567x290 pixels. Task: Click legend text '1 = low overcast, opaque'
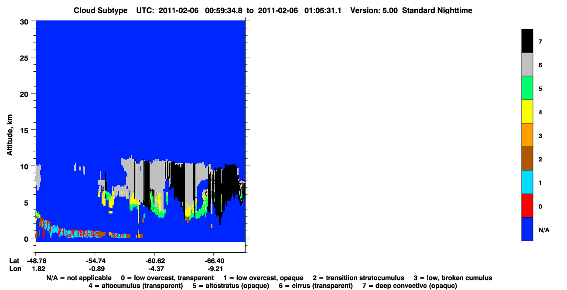coord(263,278)
